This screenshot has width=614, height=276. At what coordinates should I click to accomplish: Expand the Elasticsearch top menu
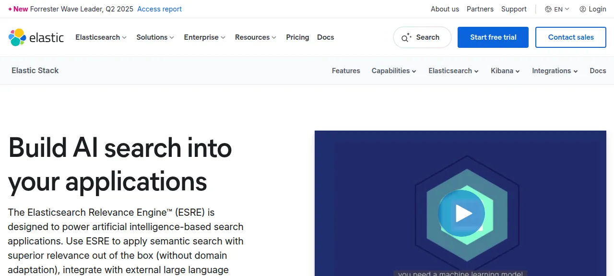(x=101, y=37)
